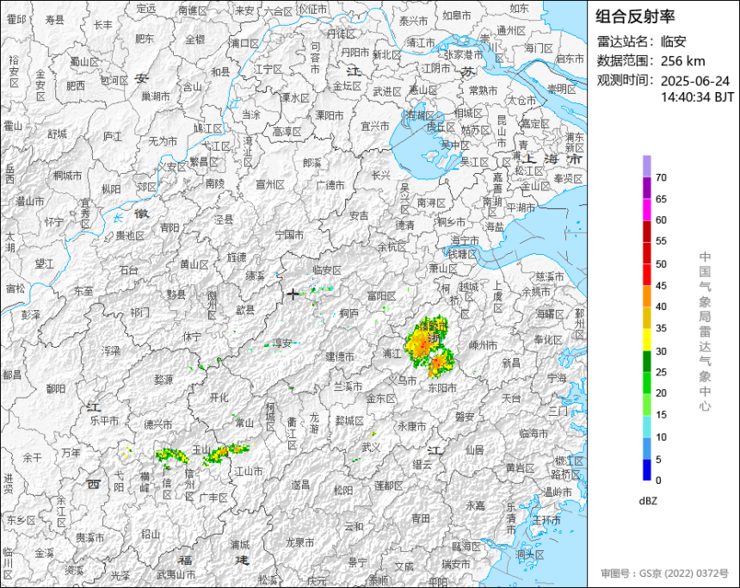Click the 桐城市 map label

point(67,176)
